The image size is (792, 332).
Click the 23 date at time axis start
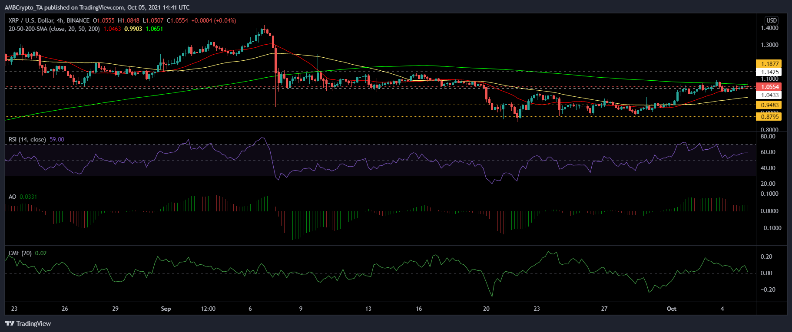(14, 309)
